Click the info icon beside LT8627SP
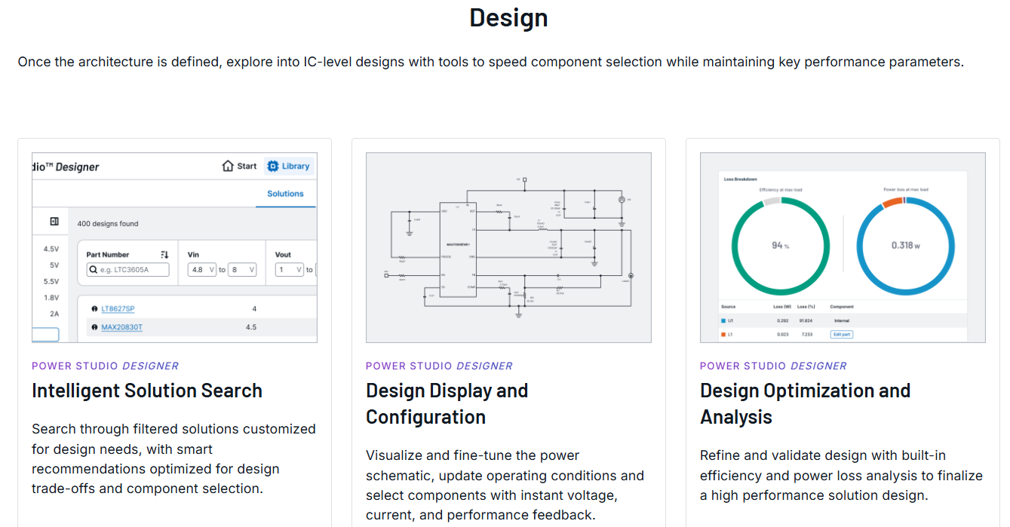The width and height of the screenshot is (1010, 527). coord(94,309)
